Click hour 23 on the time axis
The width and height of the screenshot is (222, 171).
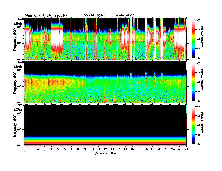pos(179,149)
